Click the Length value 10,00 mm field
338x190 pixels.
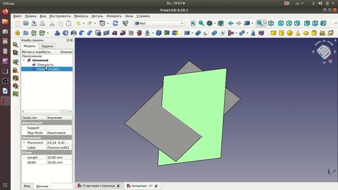click(x=59, y=157)
